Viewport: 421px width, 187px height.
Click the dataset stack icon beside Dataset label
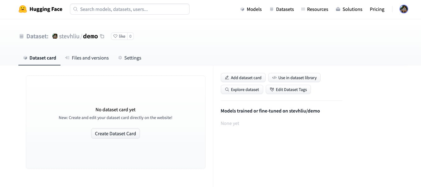[22, 36]
